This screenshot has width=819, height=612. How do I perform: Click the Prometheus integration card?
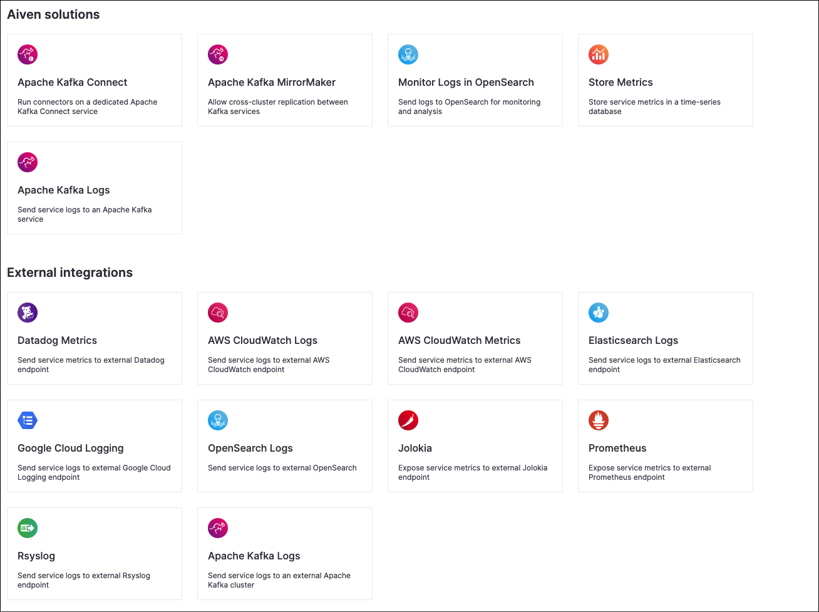point(665,446)
